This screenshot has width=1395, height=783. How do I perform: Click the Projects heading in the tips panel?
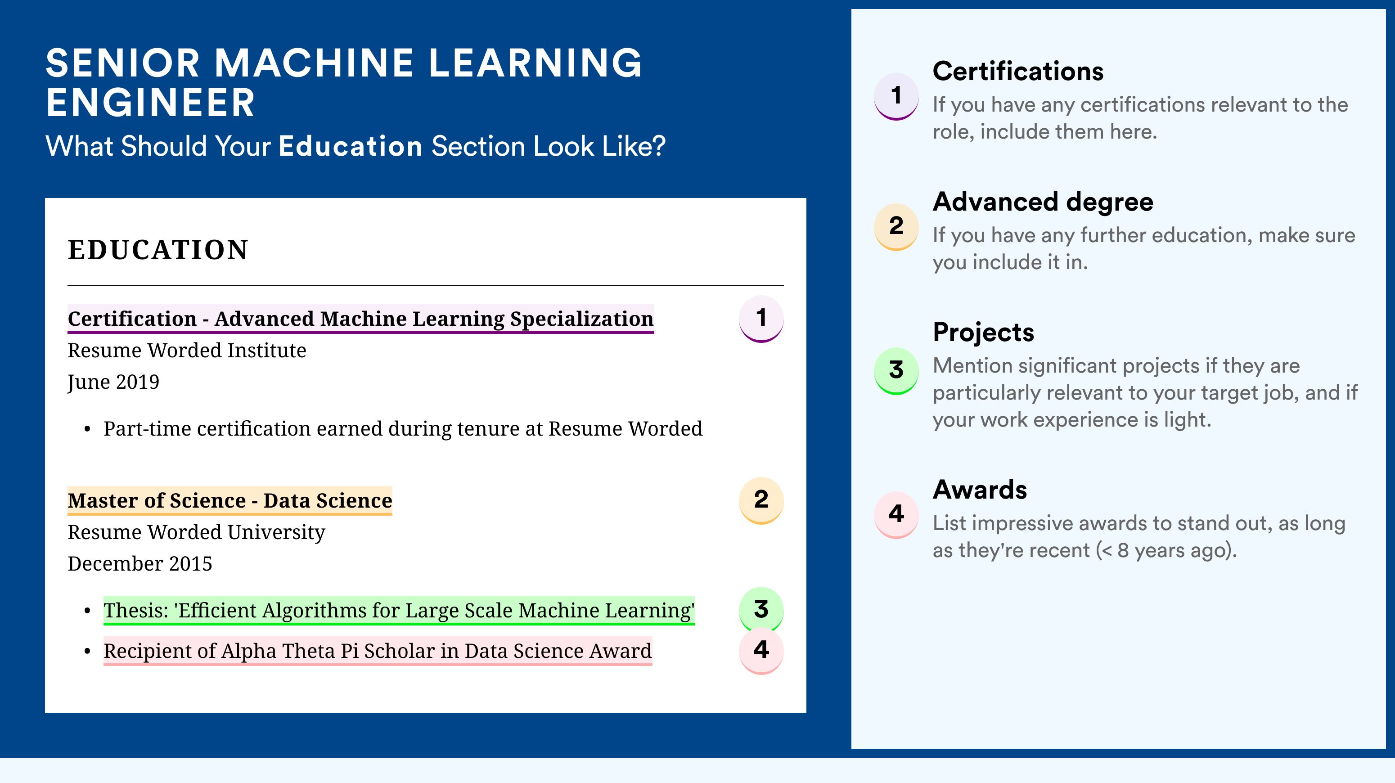(x=983, y=332)
